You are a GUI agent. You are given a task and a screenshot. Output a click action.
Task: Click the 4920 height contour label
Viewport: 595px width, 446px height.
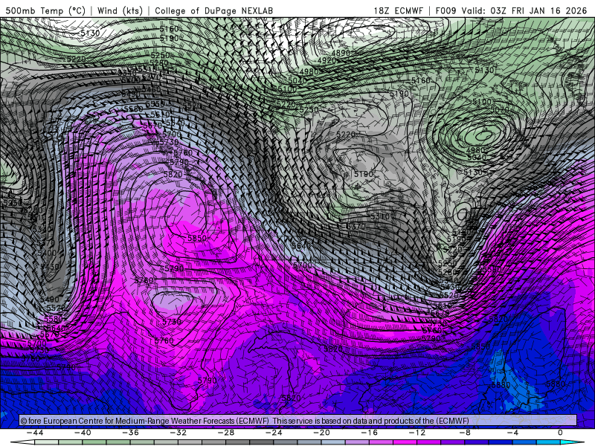pyautogui.click(x=327, y=61)
